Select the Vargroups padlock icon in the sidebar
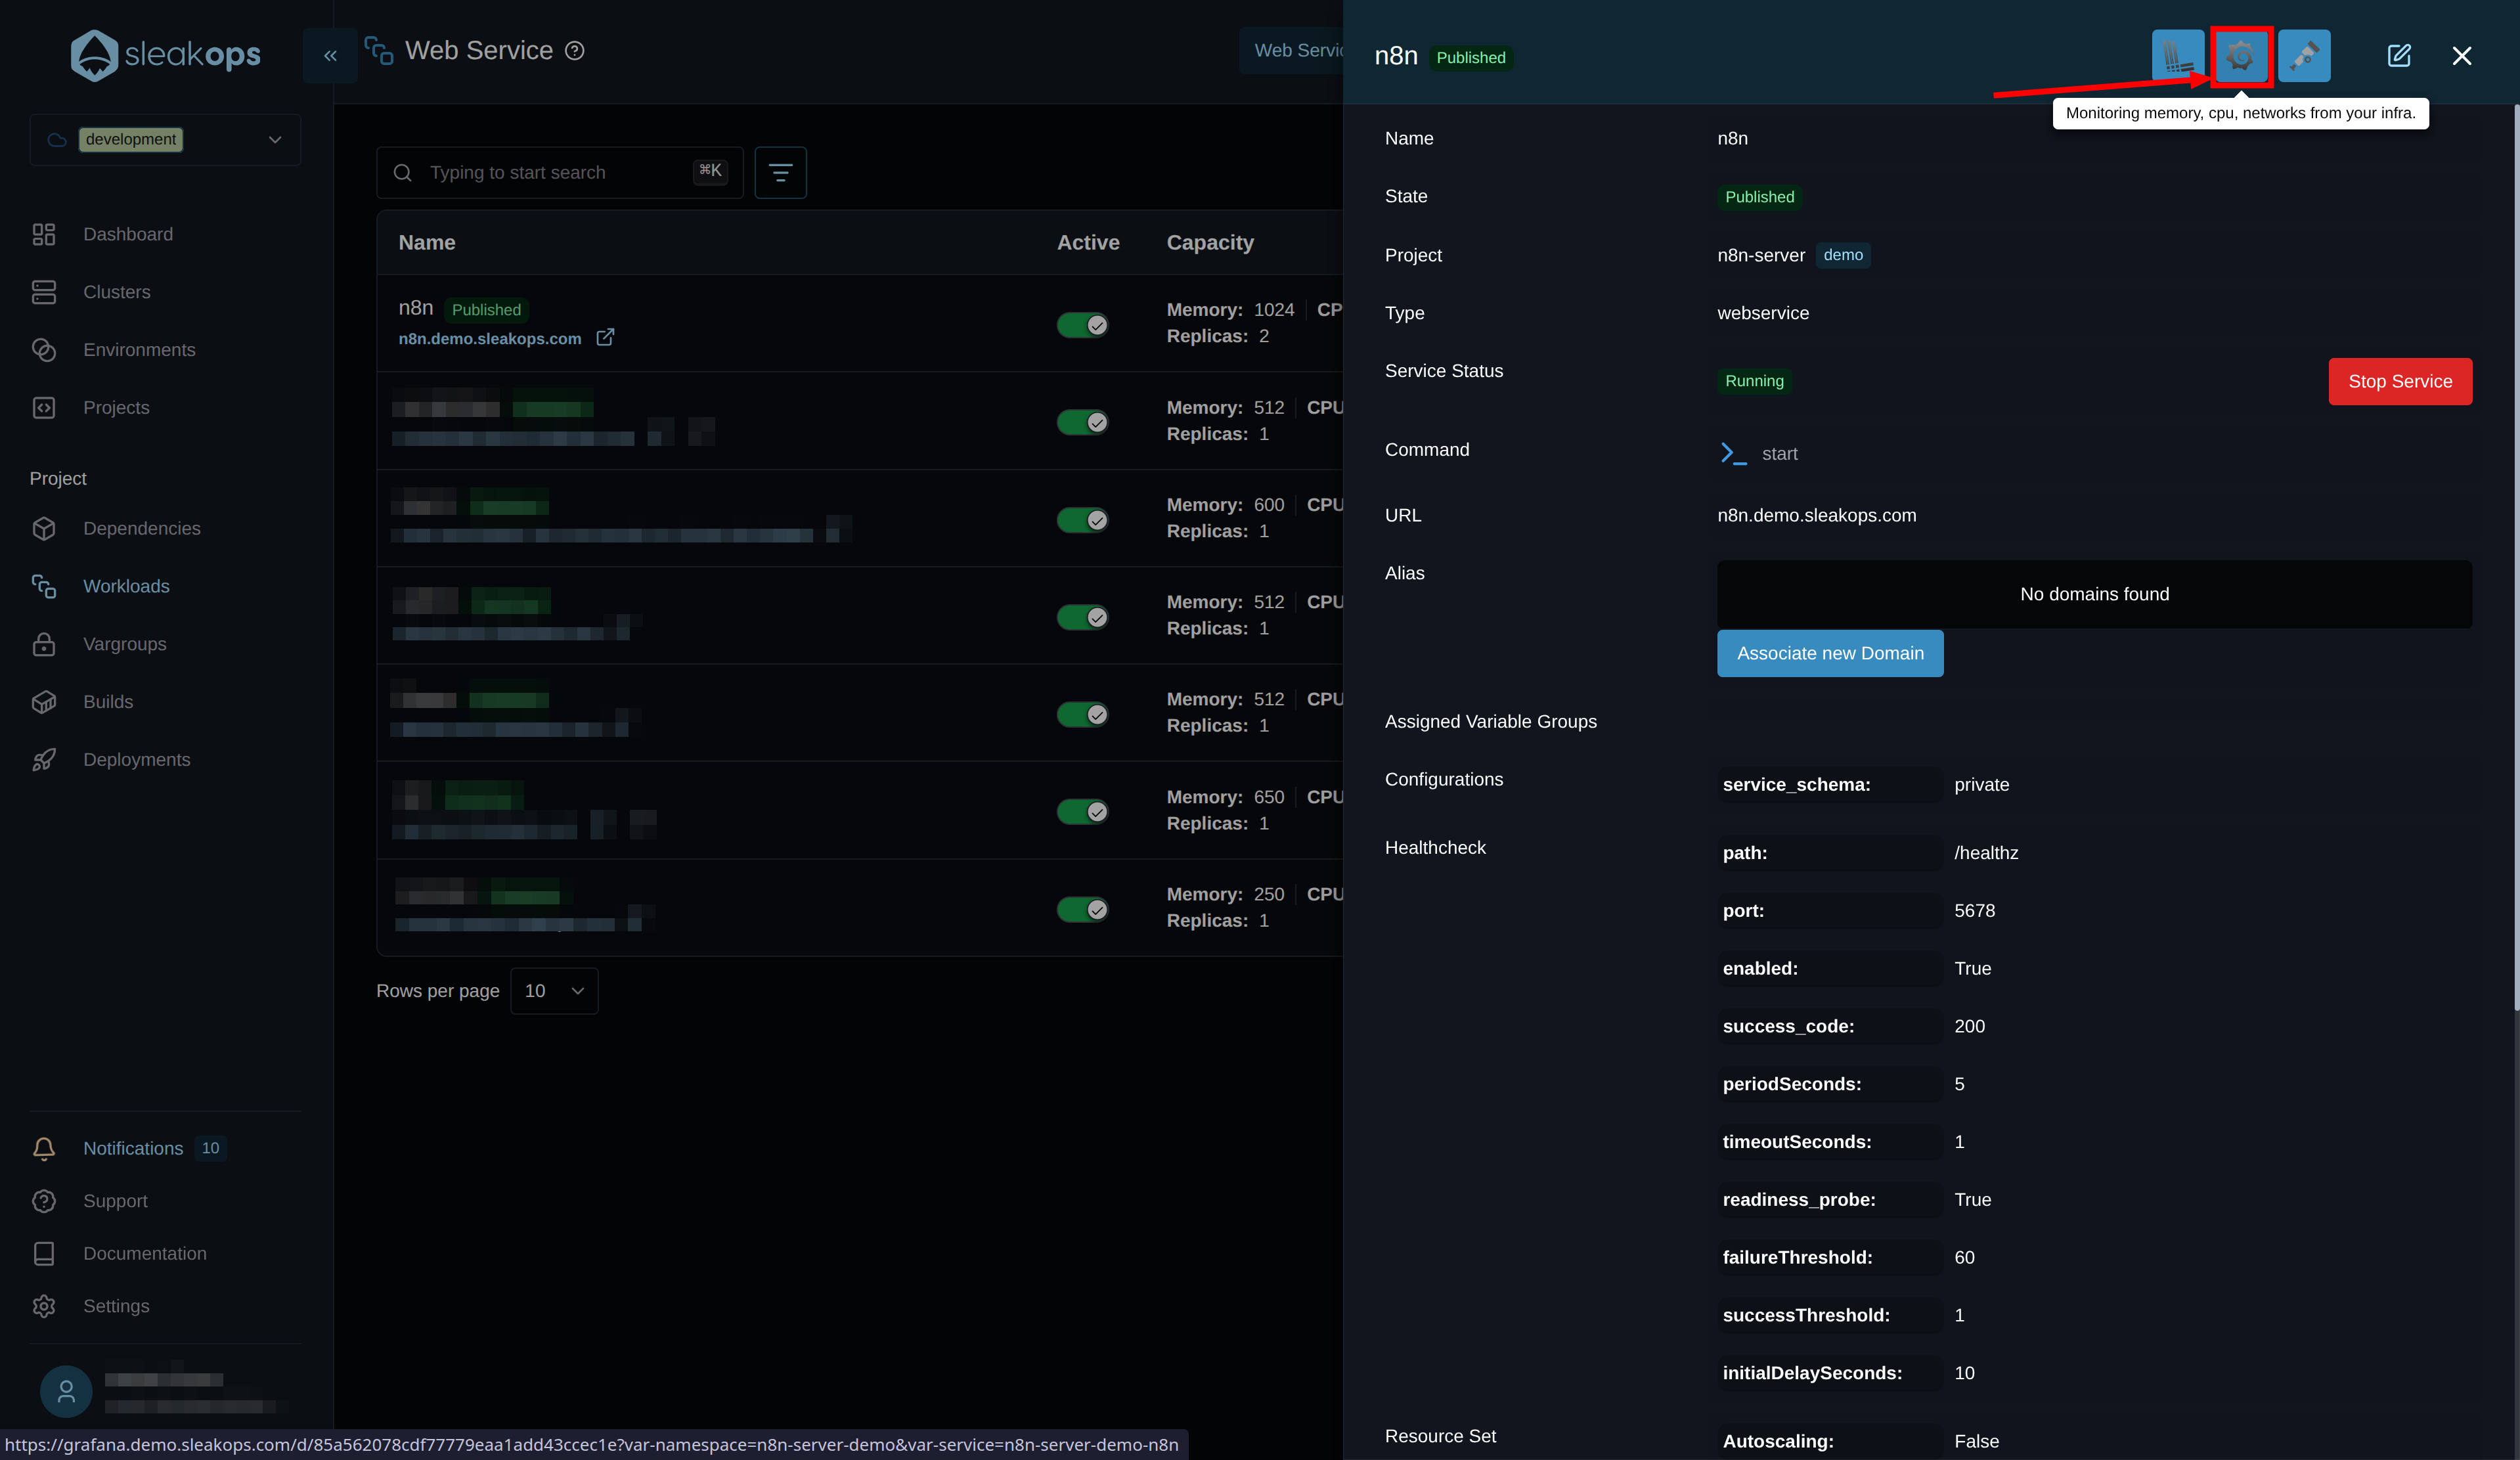The image size is (2520, 1460). click(44, 644)
